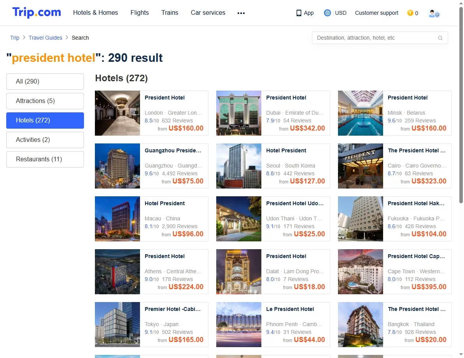Open President Hotel Udon Thani thumbnail

click(239, 219)
